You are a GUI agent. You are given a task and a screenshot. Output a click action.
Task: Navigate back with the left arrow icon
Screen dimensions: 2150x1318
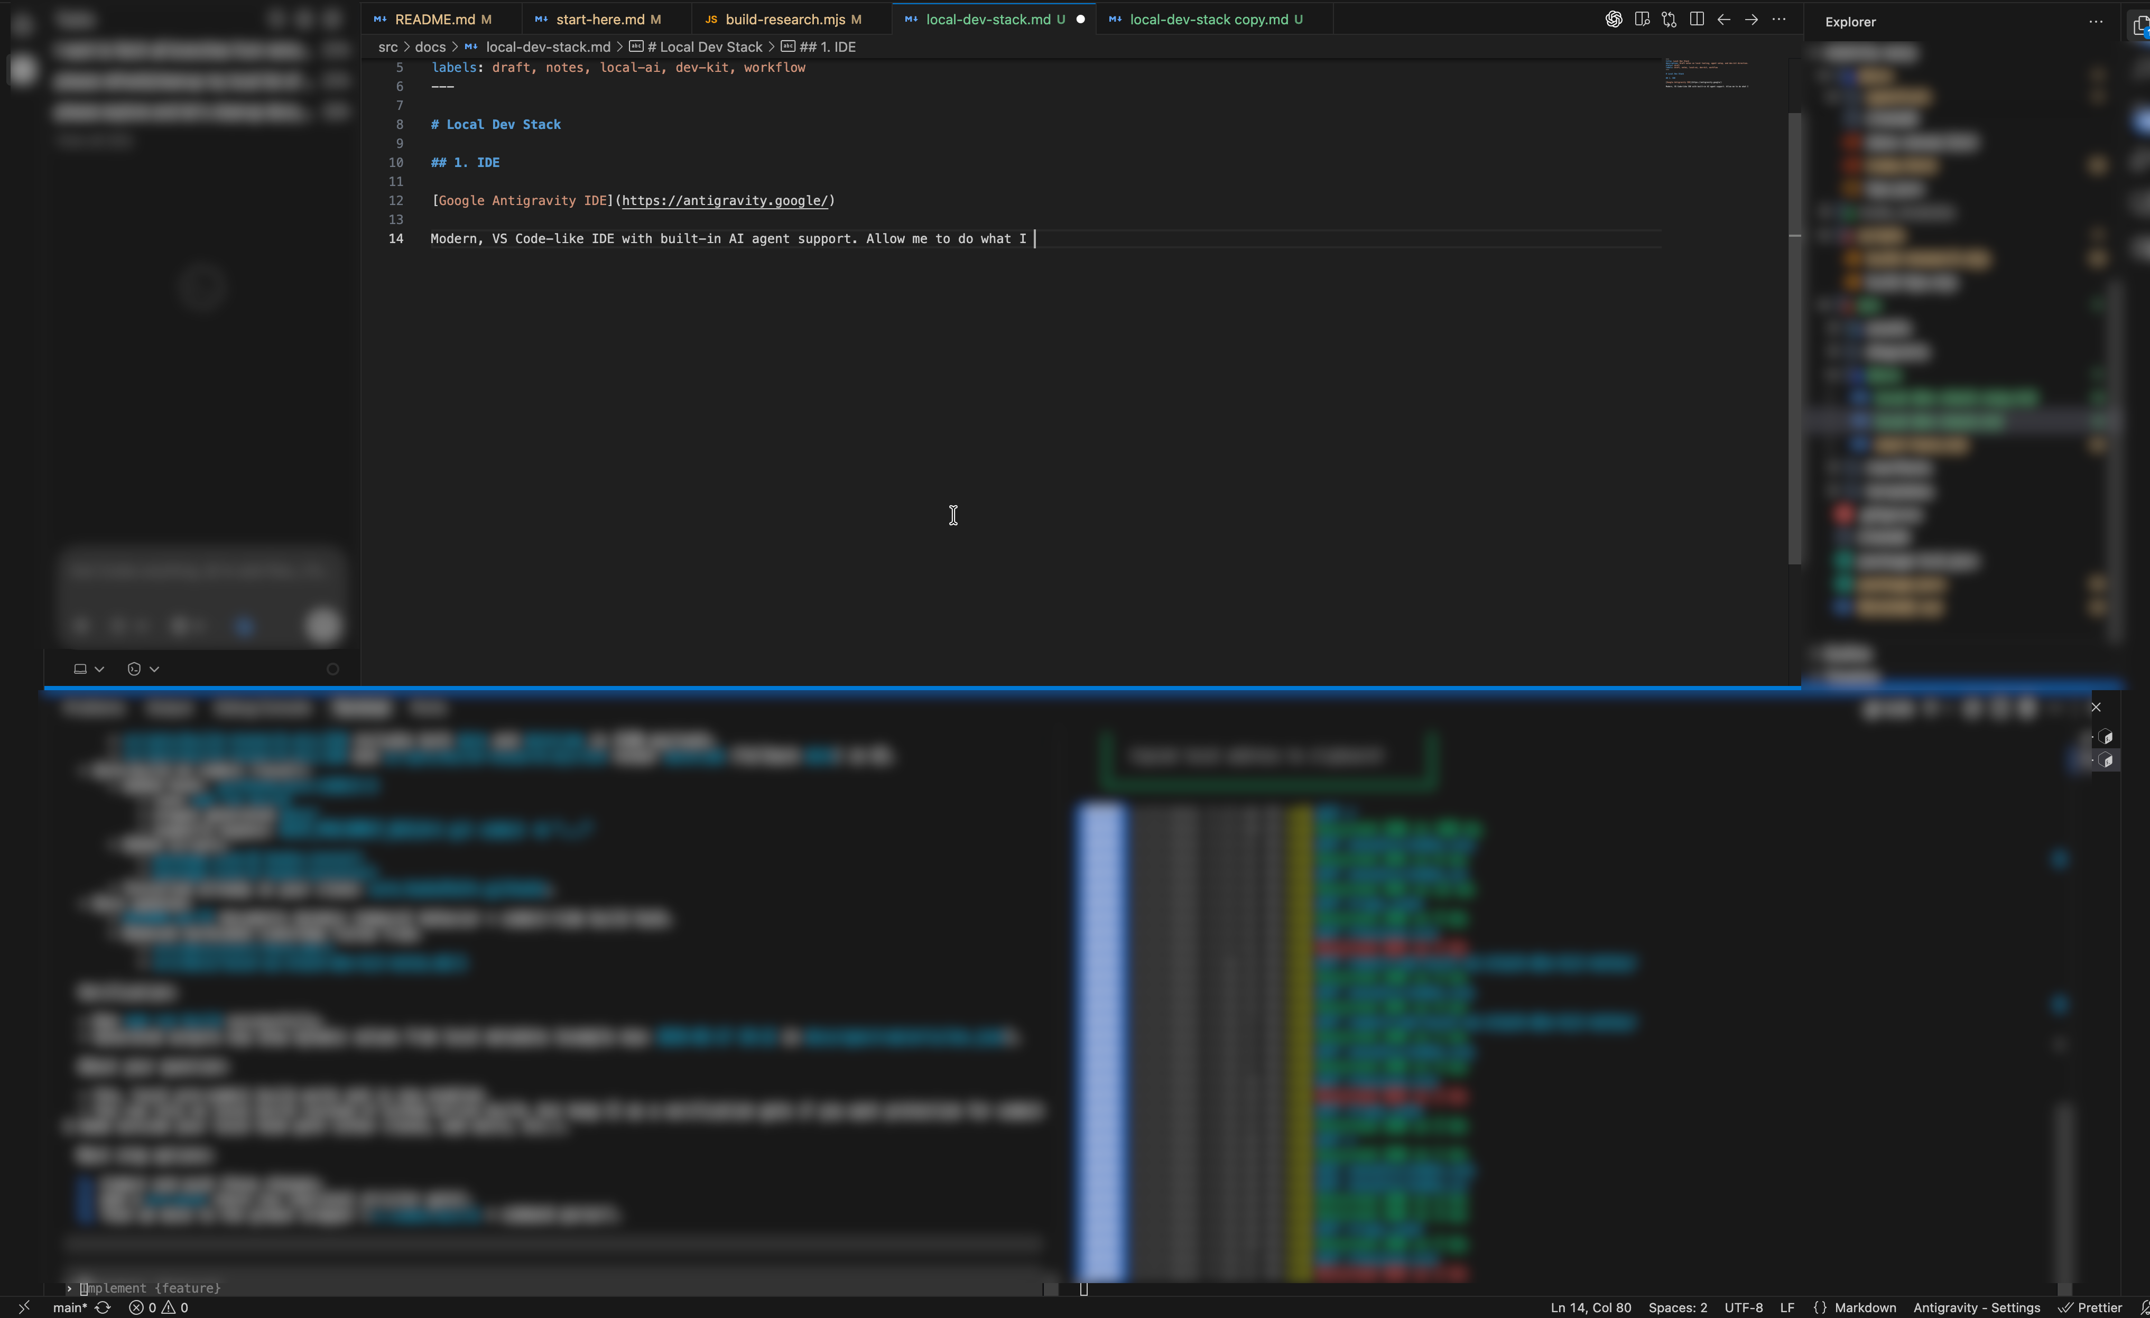(1723, 18)
